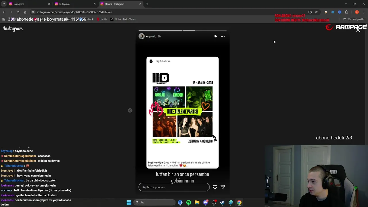
Task: Open the big5.turkiye account link on the shared post
Action: (163, 61)
